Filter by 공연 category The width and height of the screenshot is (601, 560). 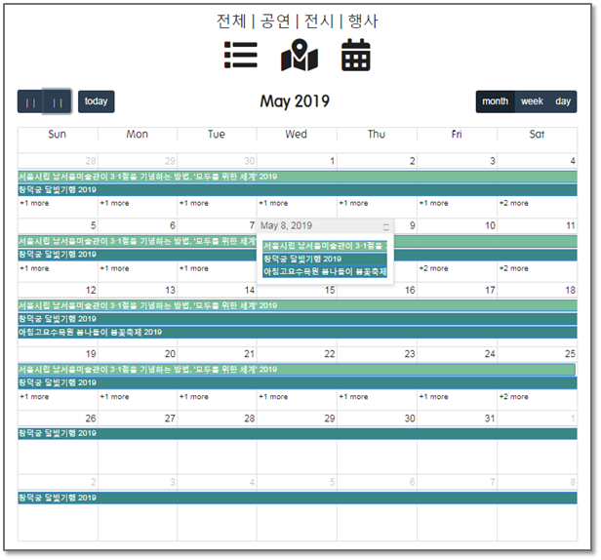[x=275, y=21]
